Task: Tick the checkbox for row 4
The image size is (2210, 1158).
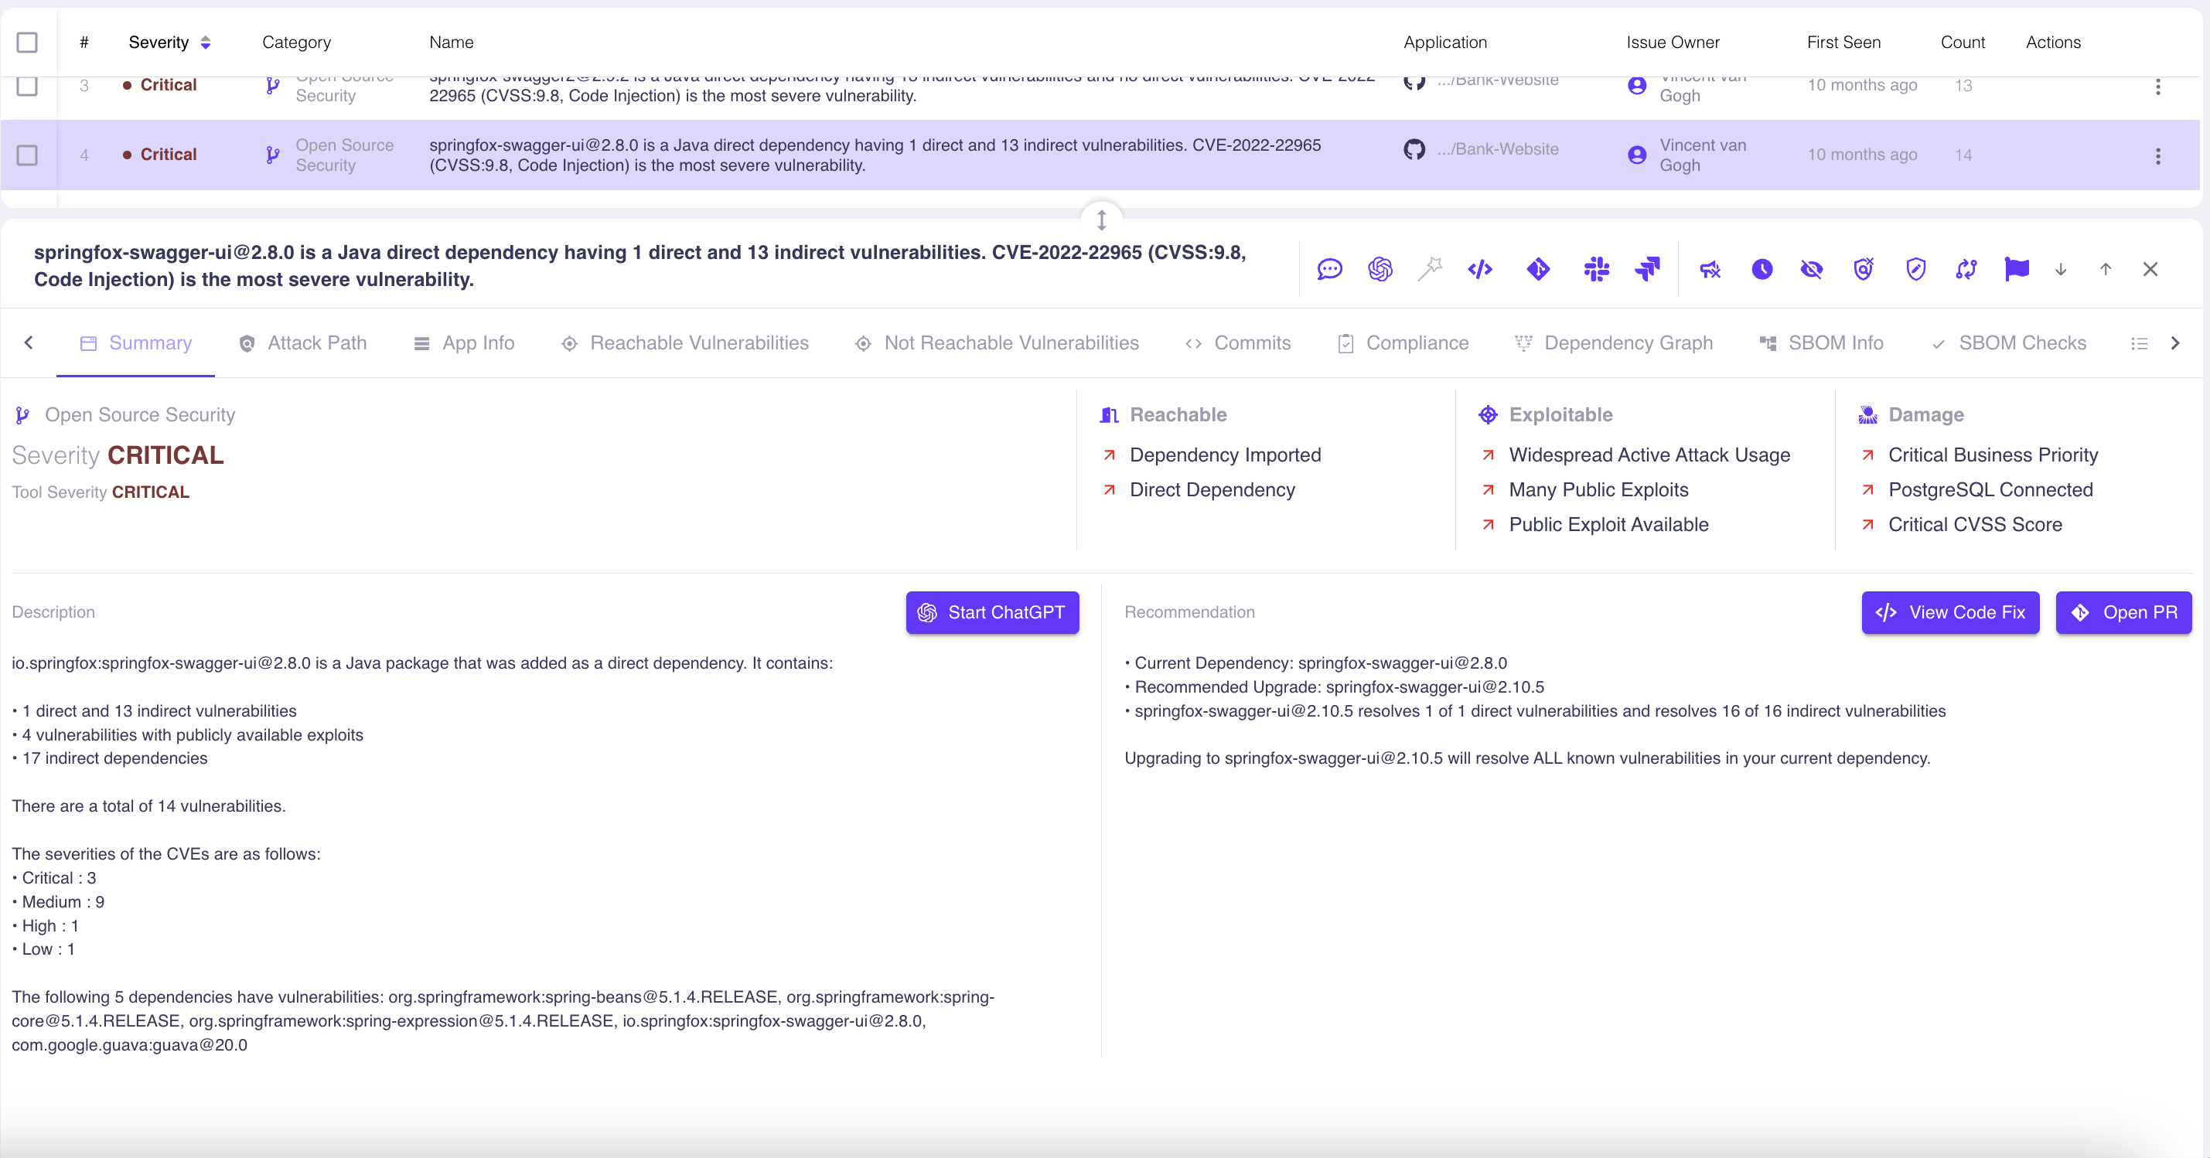Action: [x=28, y=155]
